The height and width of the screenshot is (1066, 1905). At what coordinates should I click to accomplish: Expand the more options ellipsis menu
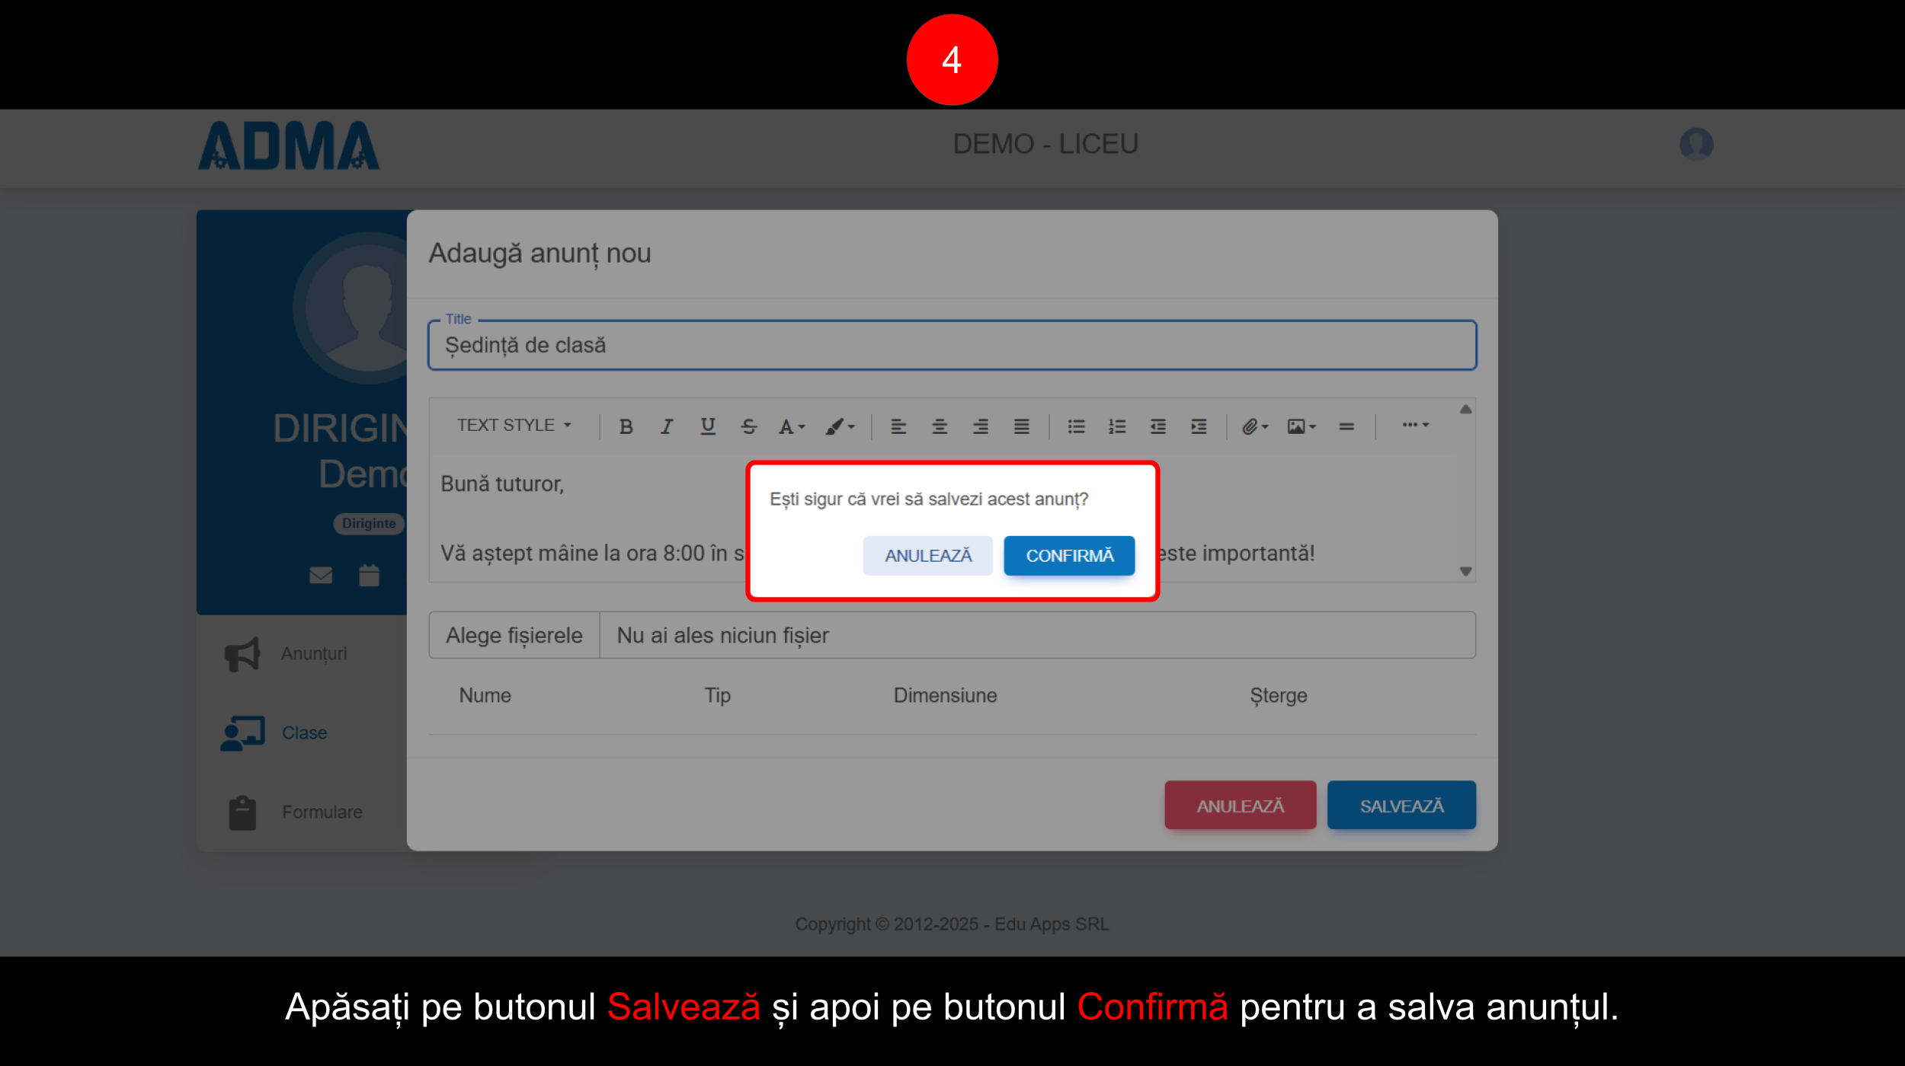(x=1415, y=425)
